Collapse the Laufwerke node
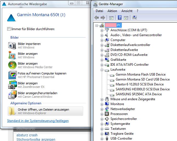177x141 pixels. coord(102,70)
